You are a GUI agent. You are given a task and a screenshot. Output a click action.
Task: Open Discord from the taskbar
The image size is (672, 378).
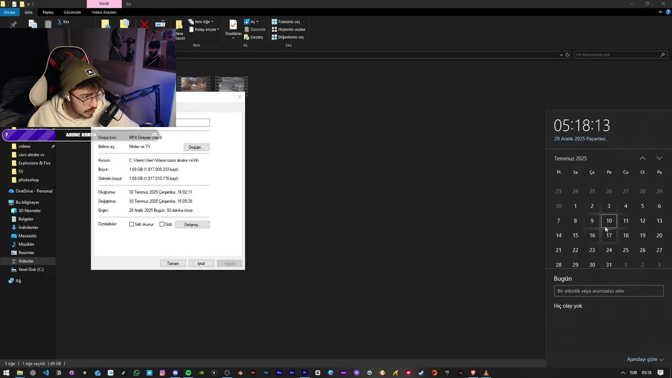click(x=175, y=373)
